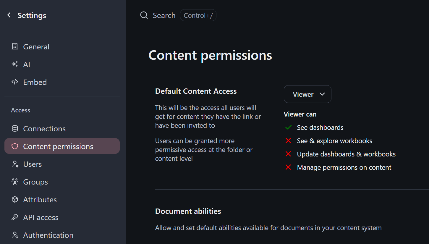The height and width of the screenshot is (244, 429).
Task: Click the AI sparkle icon
Action: point(14,64)
